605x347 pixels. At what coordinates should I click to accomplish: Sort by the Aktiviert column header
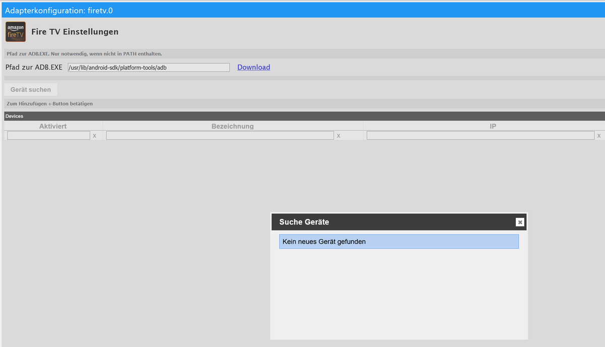(x=53, y=126)
